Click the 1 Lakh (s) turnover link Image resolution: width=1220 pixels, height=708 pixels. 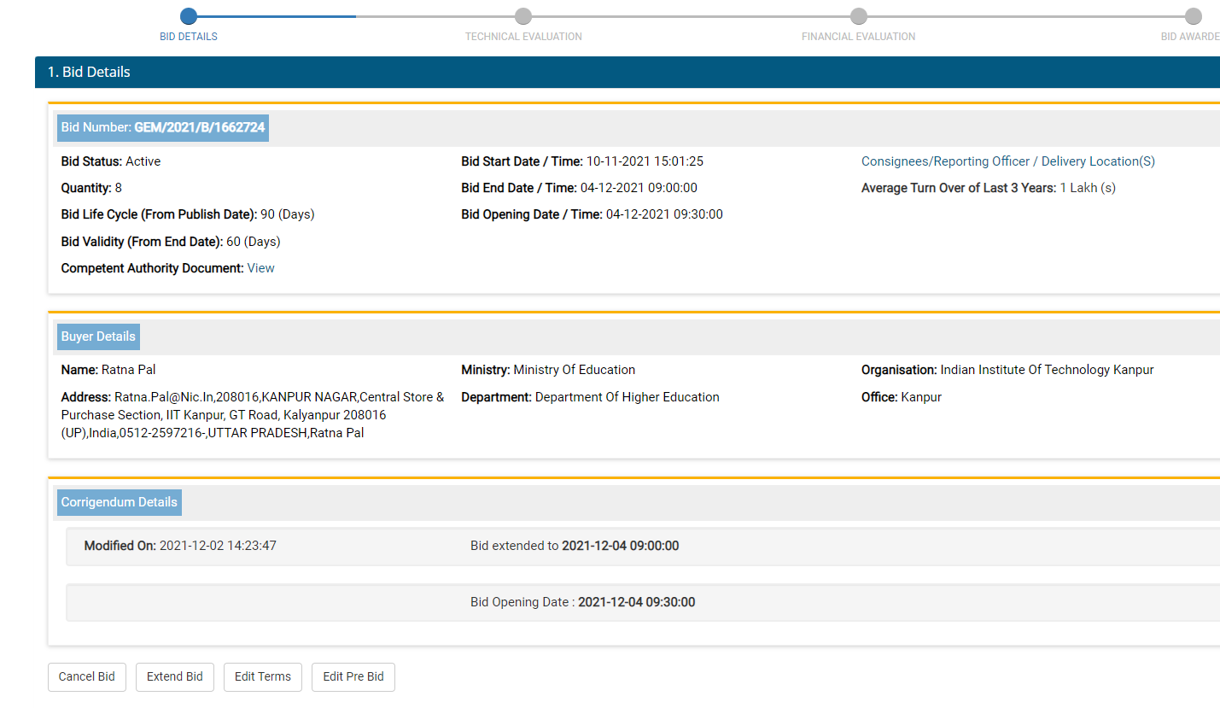(x=1087, y=188)
